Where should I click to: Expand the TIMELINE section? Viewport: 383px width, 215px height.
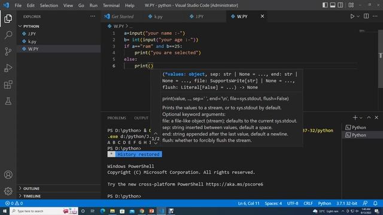coord(59,196)
